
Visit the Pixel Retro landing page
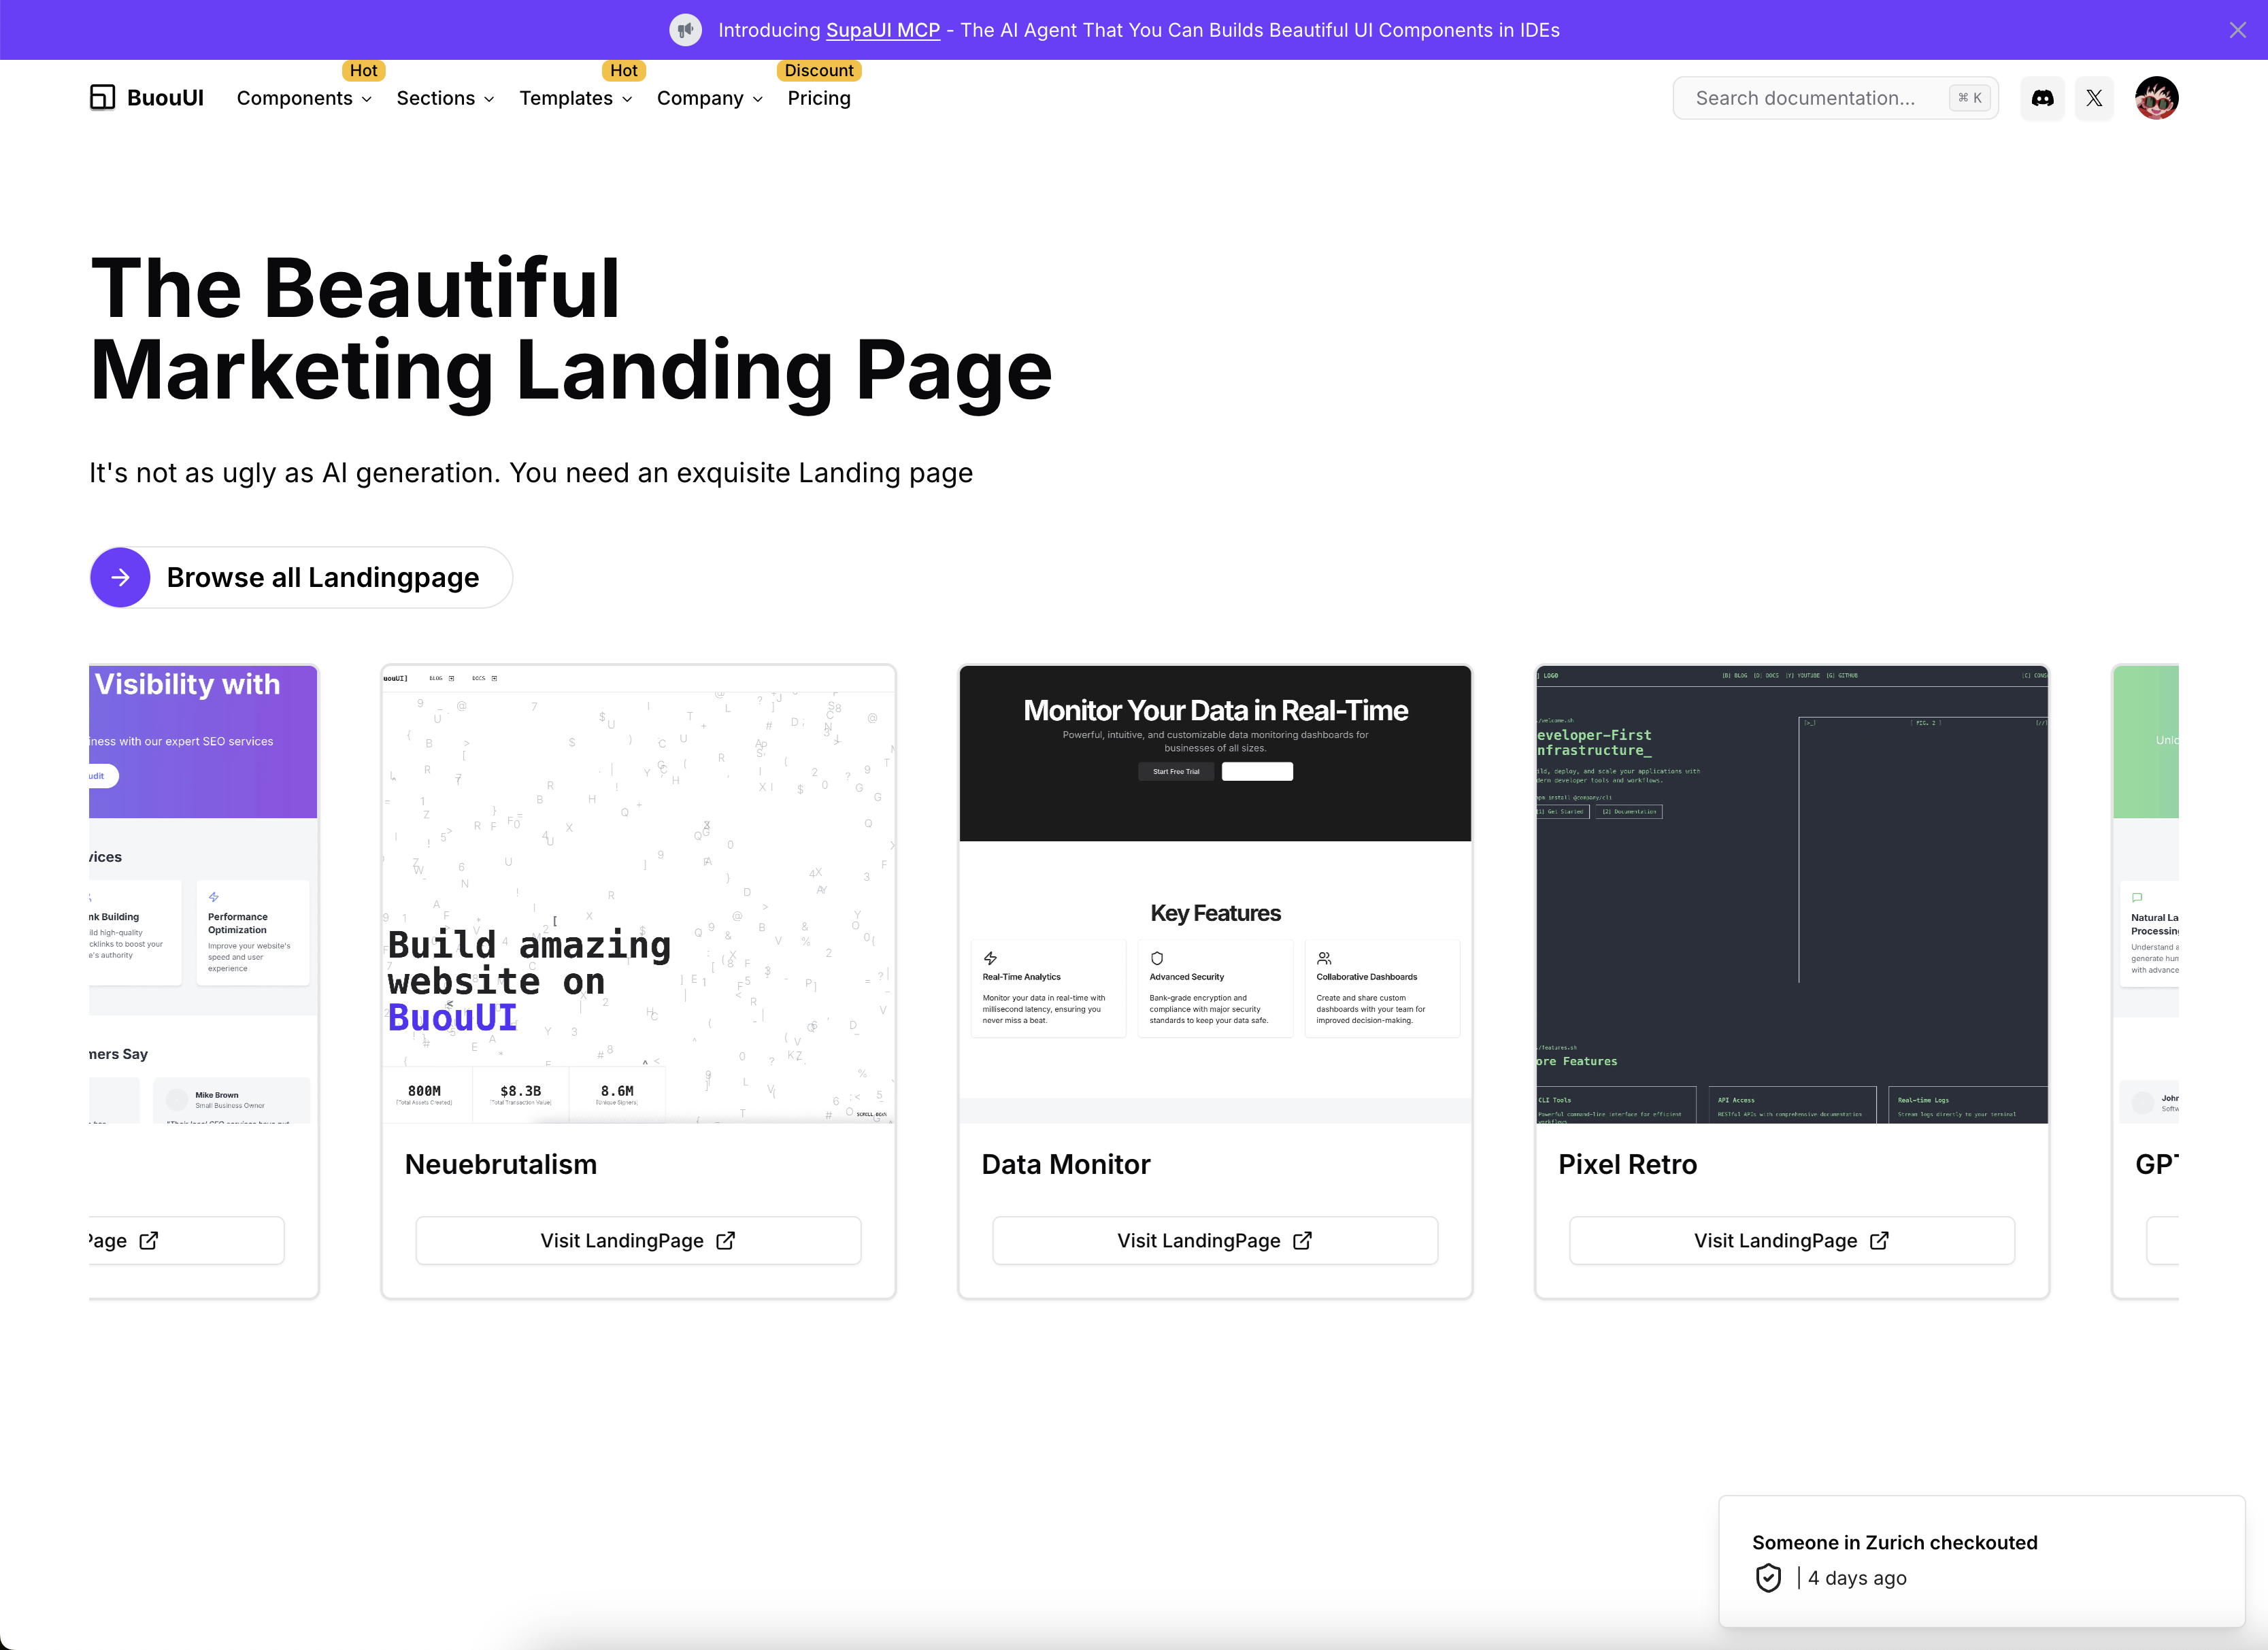click(x=1791, y=1240)
